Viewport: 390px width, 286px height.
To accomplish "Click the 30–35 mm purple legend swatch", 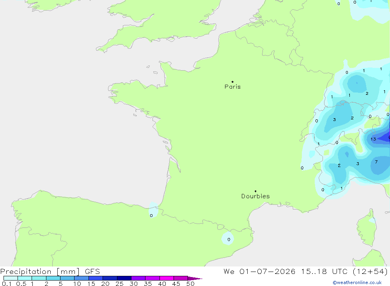I will (x=138, y=278).
